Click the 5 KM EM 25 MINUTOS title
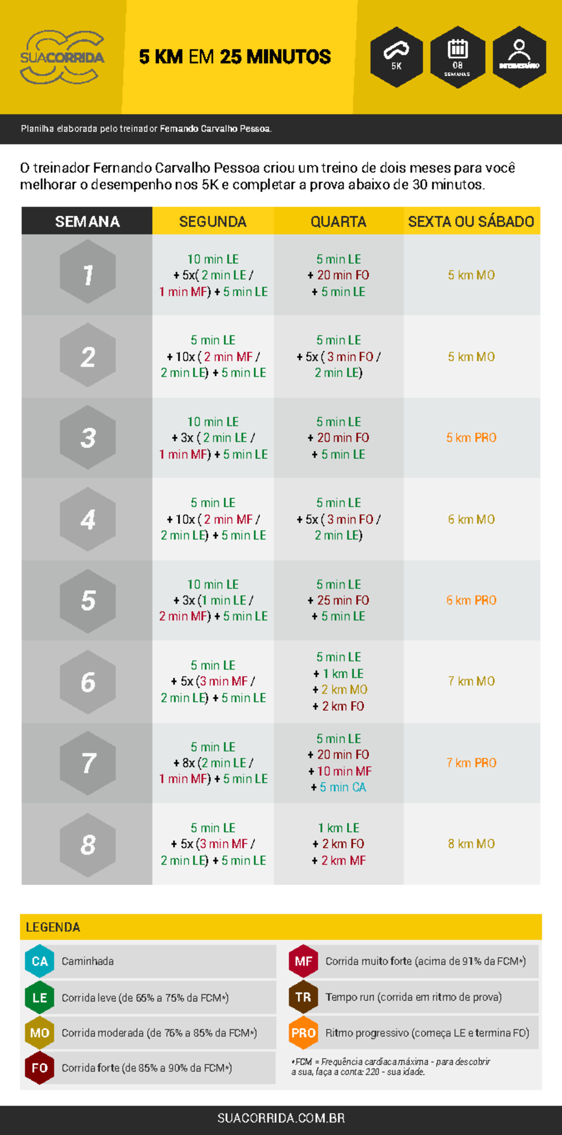 click(235, 57)
